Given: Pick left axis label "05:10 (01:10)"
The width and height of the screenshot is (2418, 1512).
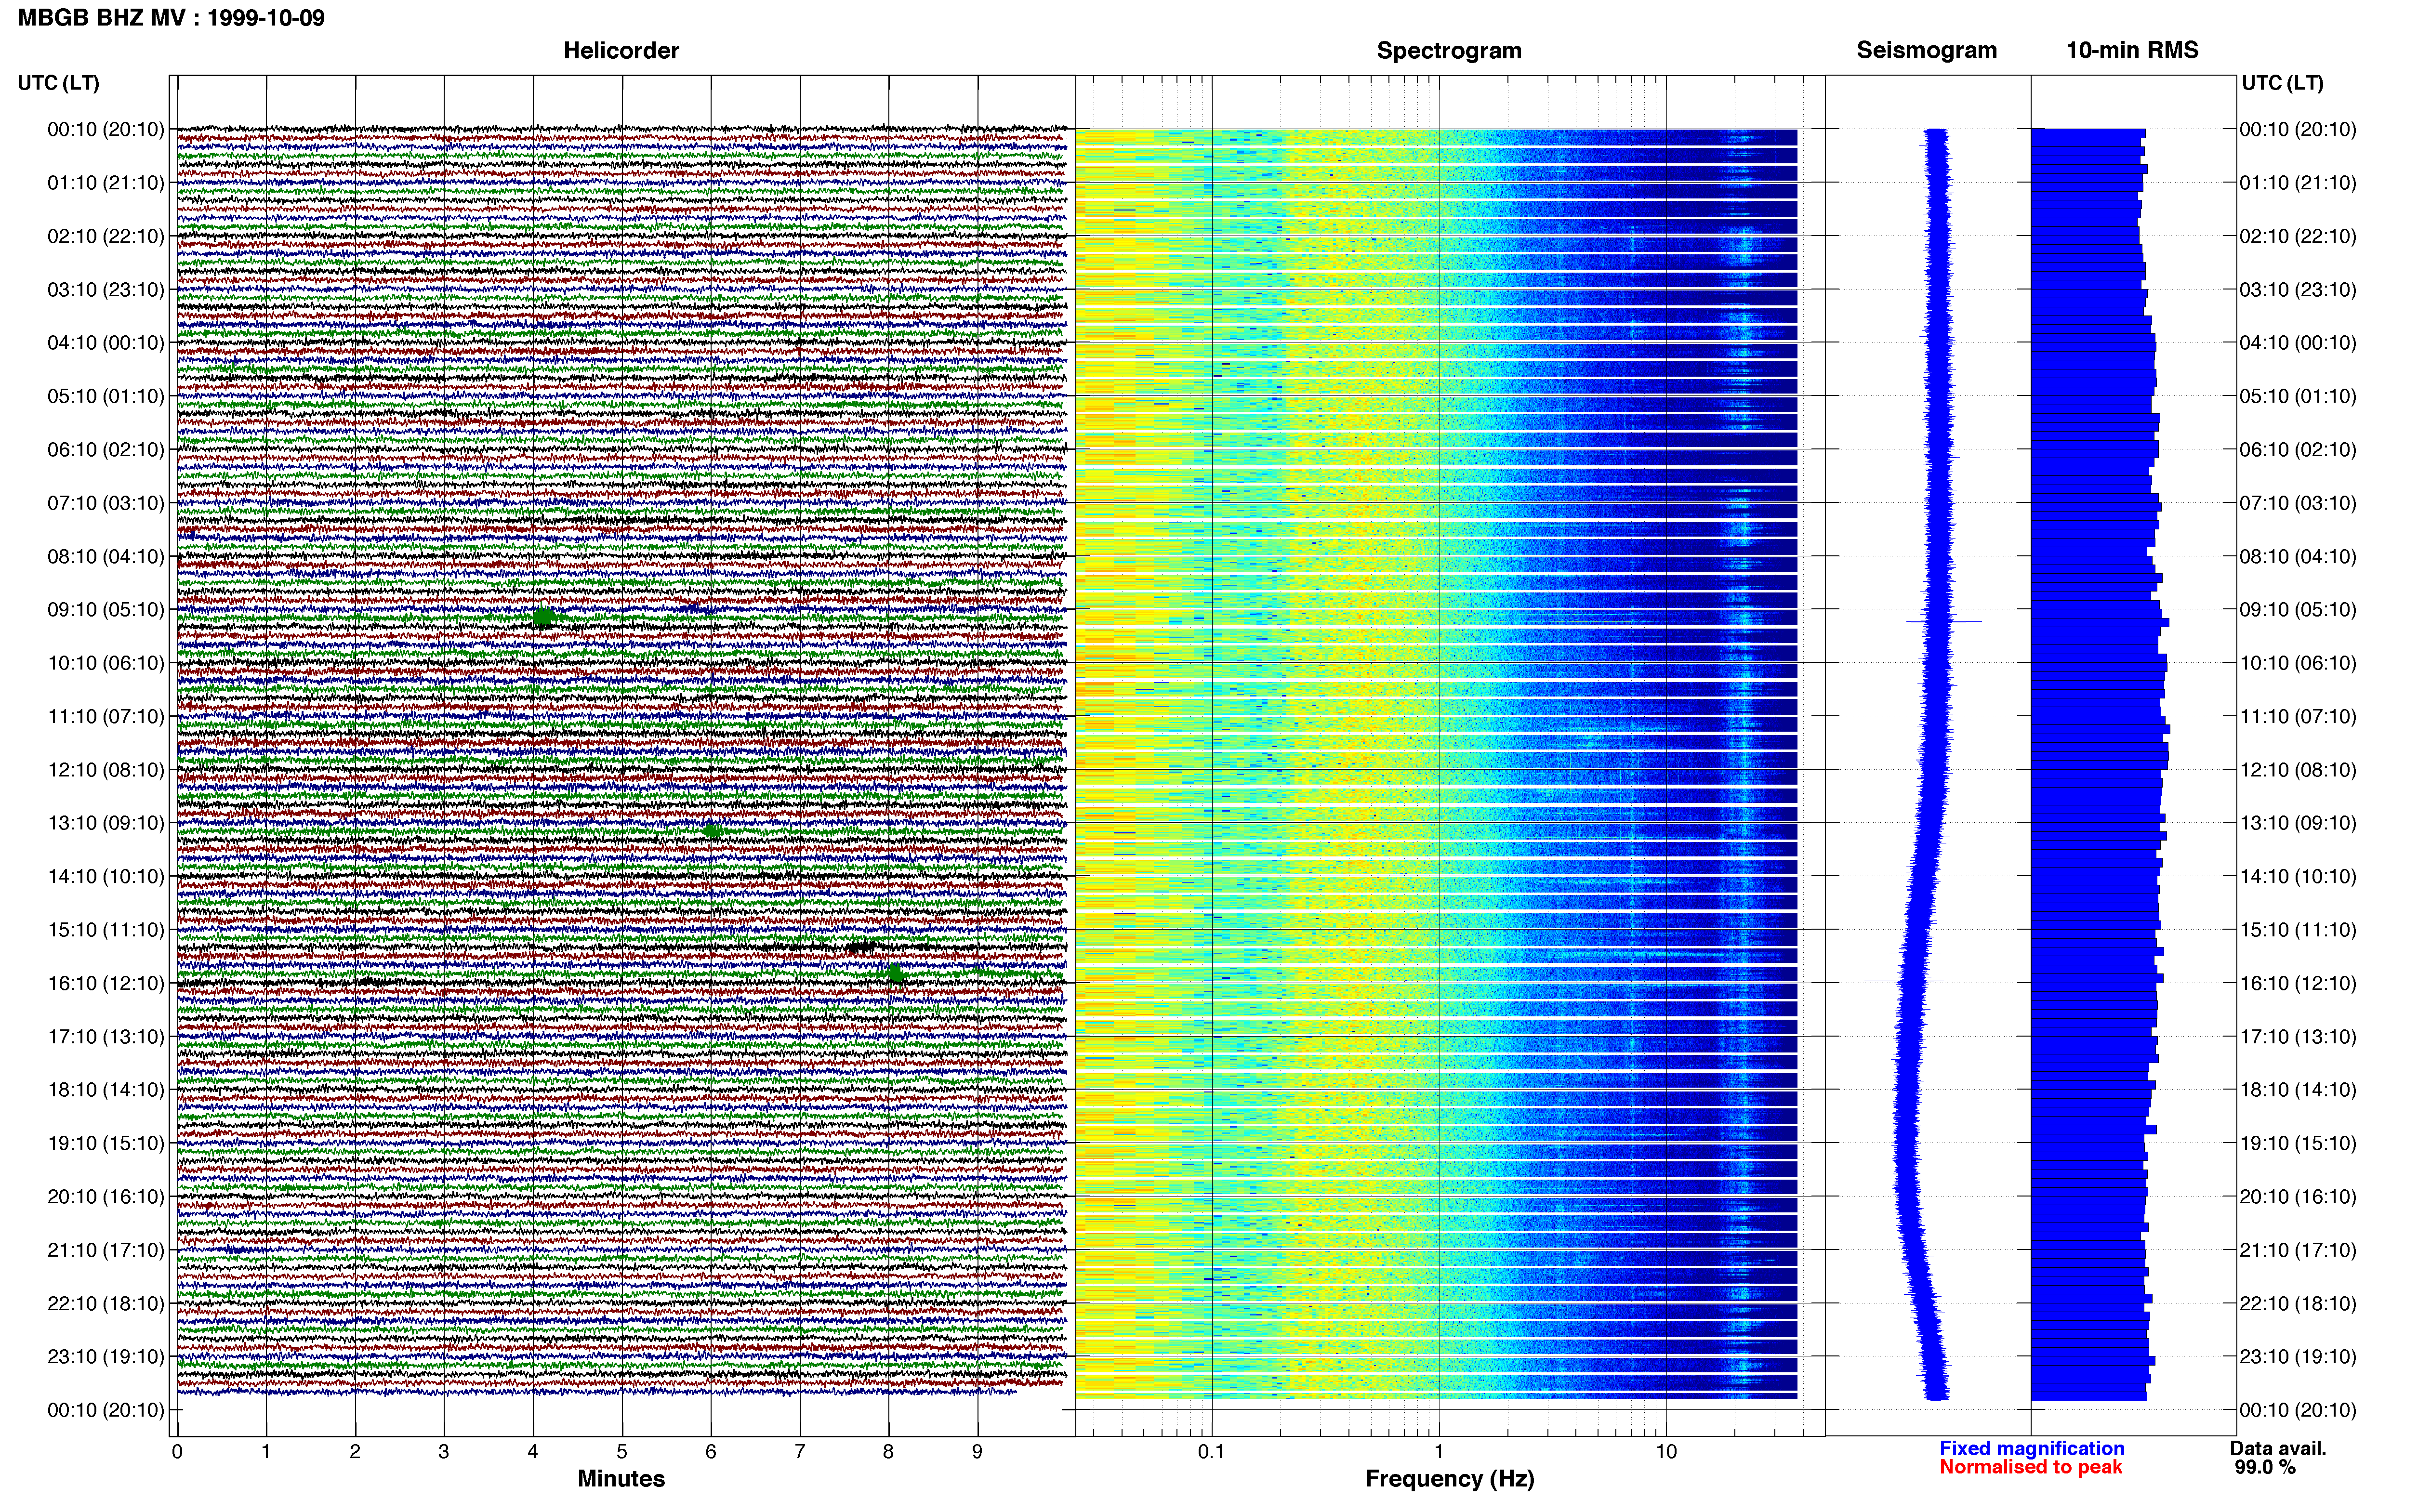Looking at the screenshot, I should [x=106, y=396].
